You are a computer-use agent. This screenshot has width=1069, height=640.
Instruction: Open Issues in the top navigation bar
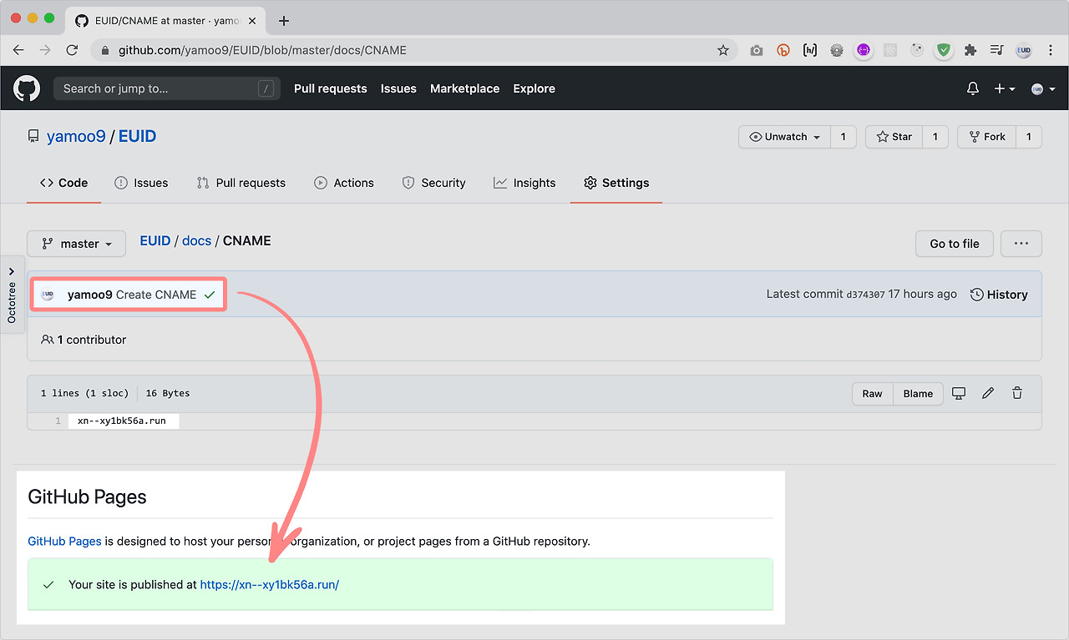click(398, 88)
